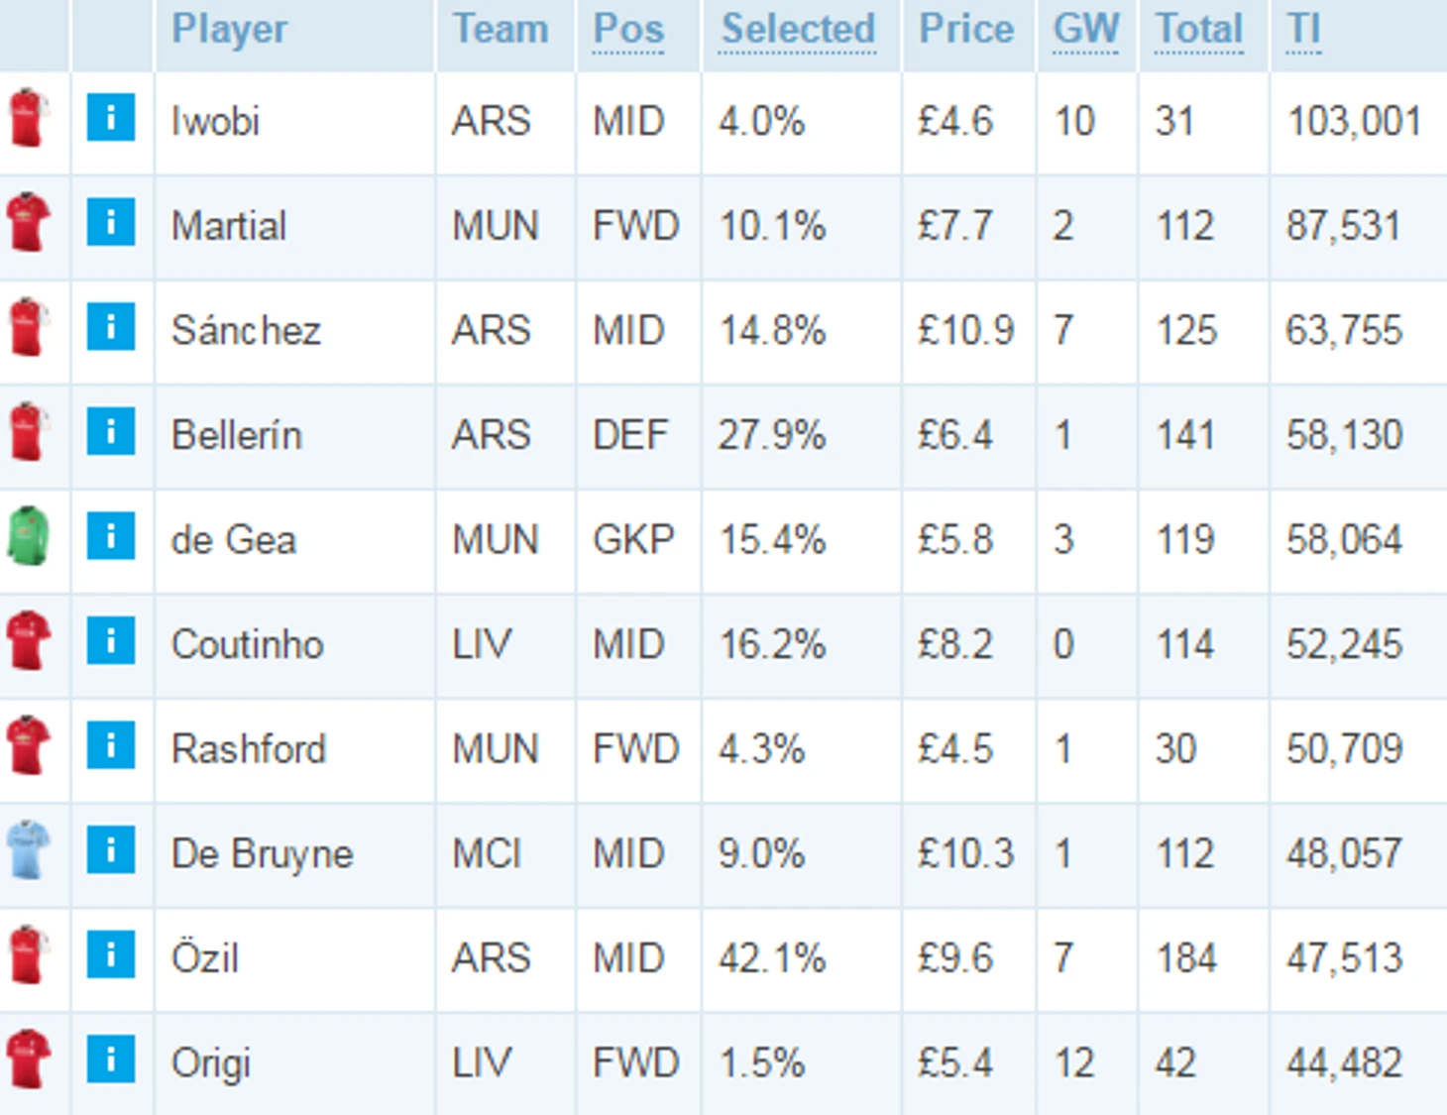This screenshot has width=1447, height=1115.
Task: Click de Gea's green goalkeeper shirt
Action: (28, 536)
